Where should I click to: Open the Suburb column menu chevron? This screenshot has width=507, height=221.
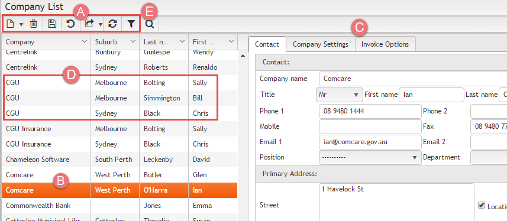point(133,42)
